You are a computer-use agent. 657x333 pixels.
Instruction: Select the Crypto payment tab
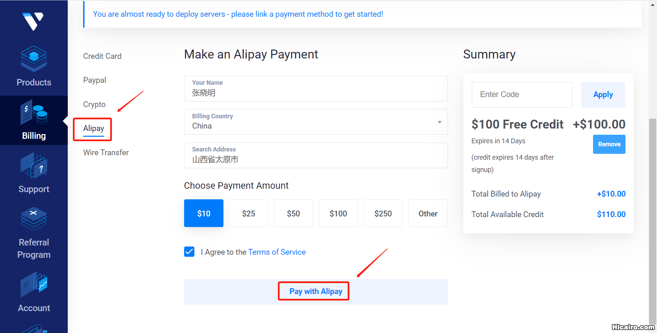click(x=94, y=104)
